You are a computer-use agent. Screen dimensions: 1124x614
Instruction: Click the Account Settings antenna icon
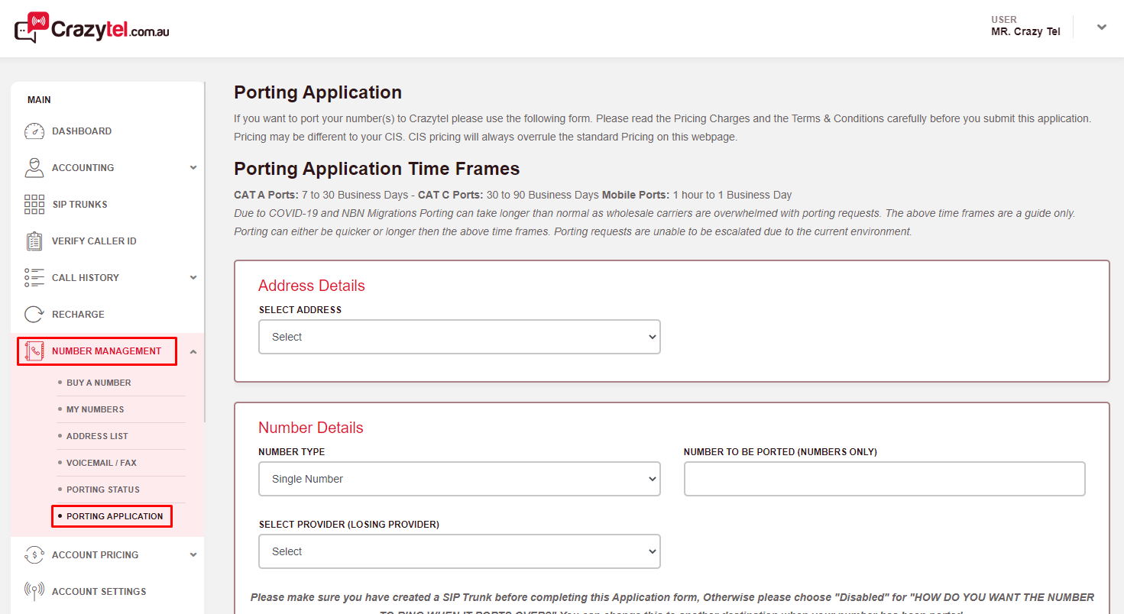pos(34,592)
